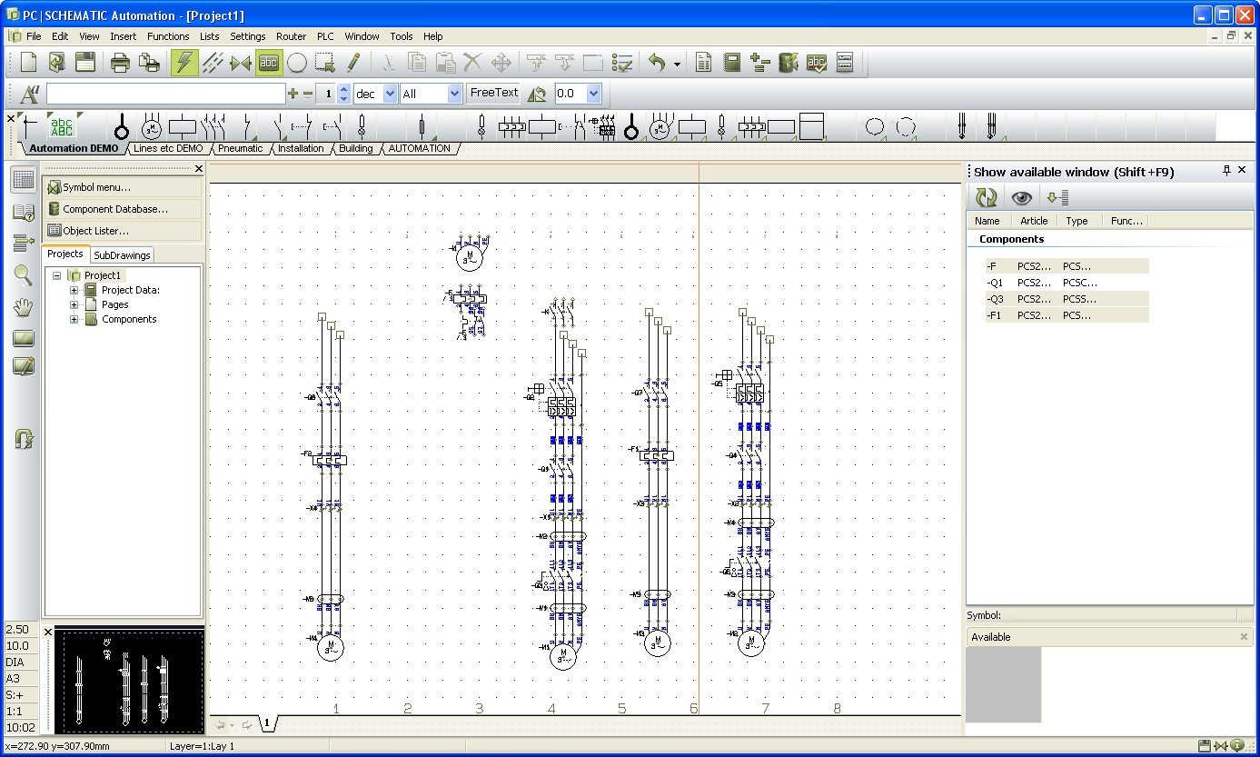Select the magnifier Zoom tool in left sidebar
Screen dimensions: 1260x757
[24, 276]
